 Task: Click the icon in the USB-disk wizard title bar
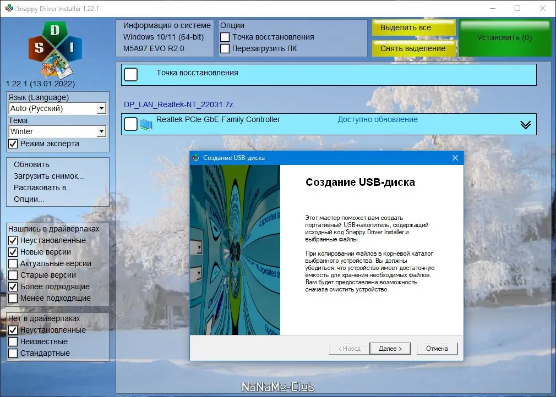[x=194, y=158]
